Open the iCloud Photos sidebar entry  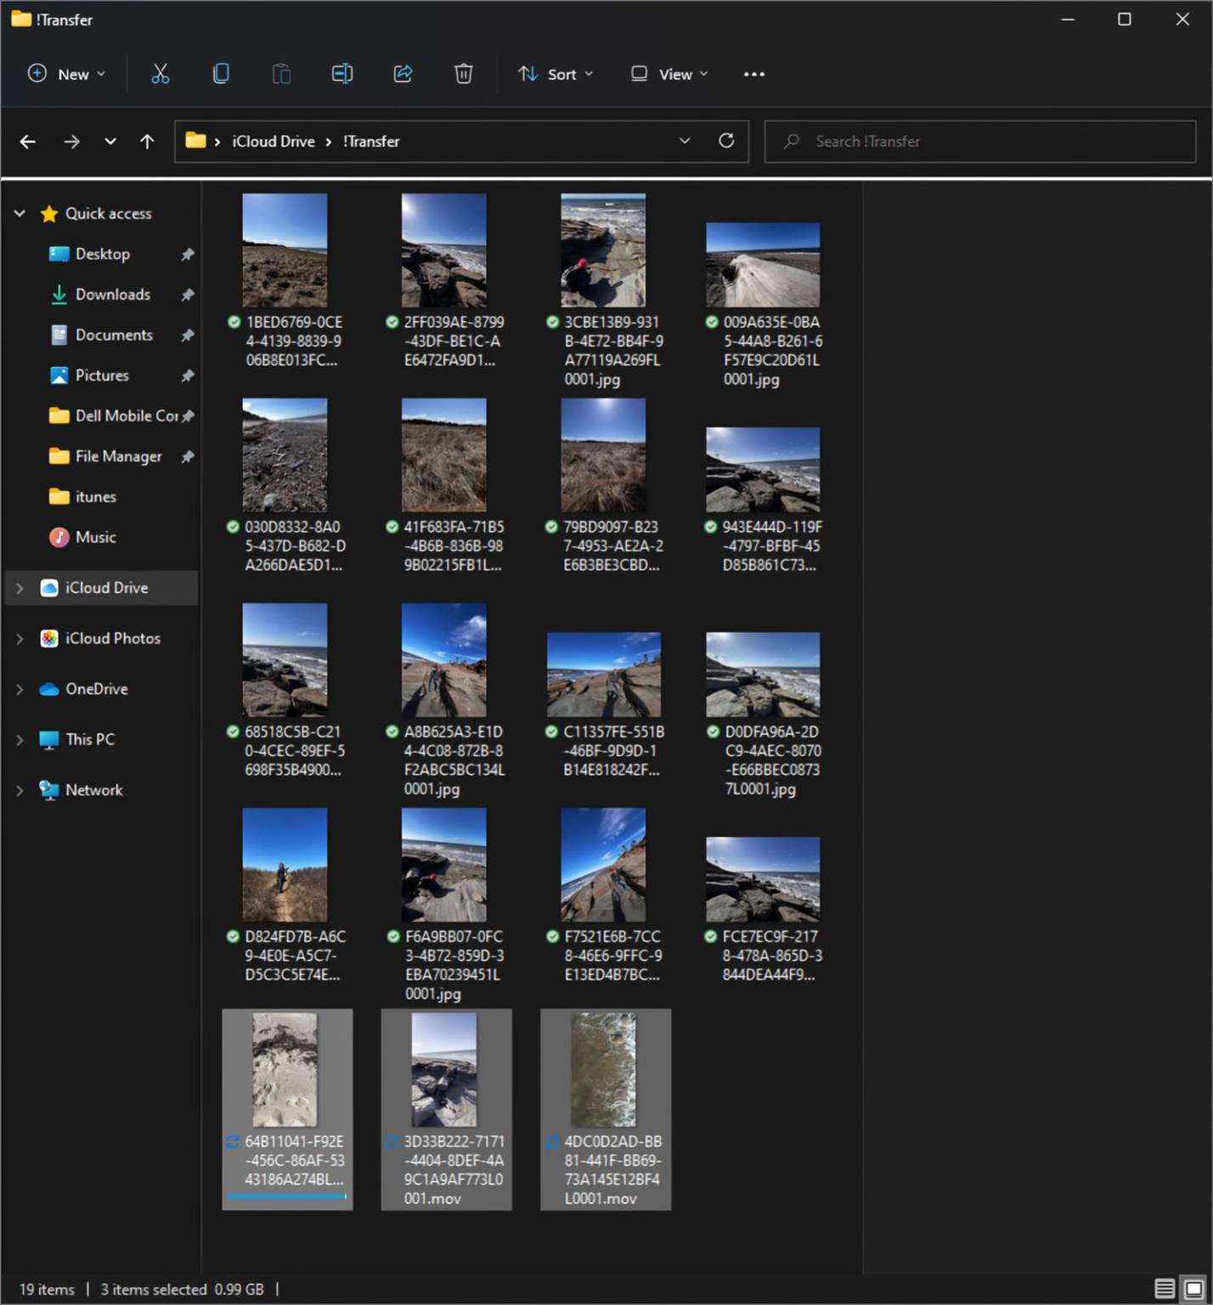pyautogui.click(x=113, y=638)
